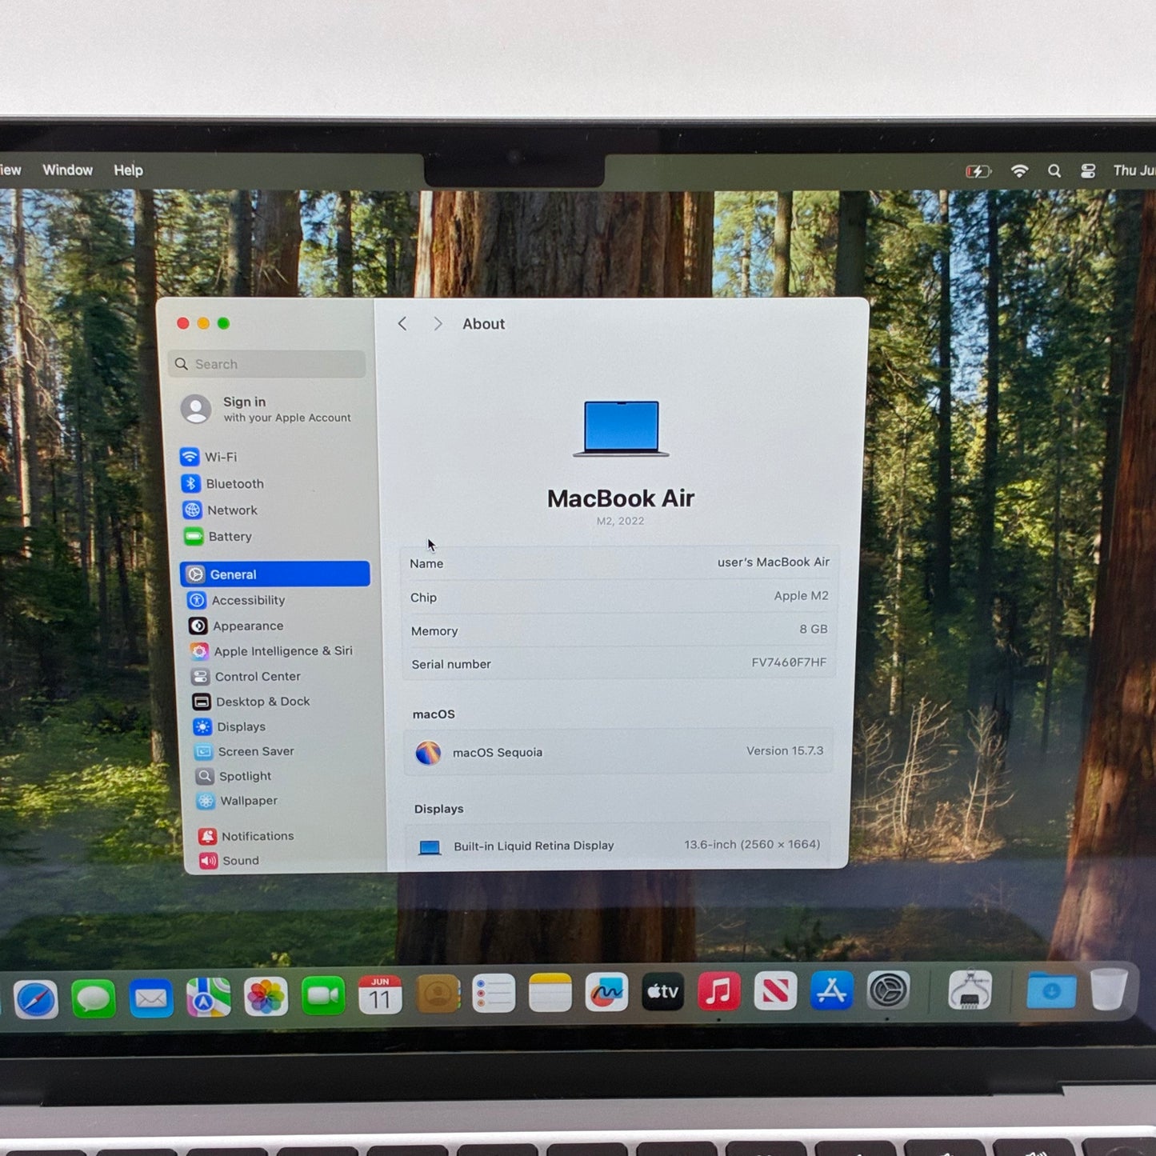
Task: Launch Reminders from the Dock
Action: [x=494, y=994]
